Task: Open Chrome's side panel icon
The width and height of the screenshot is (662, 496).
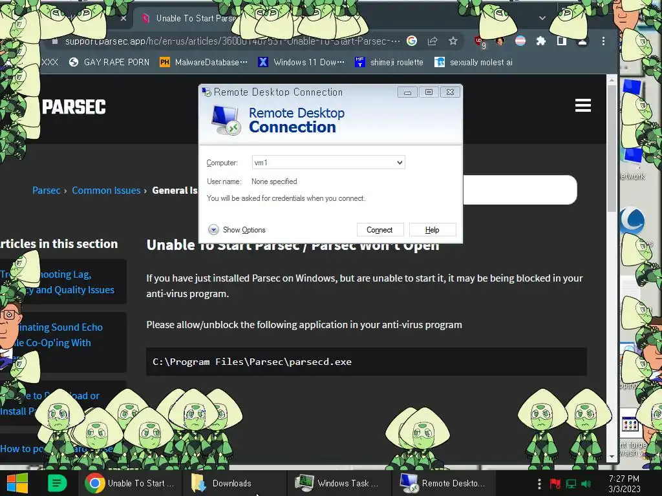Action: point(562,41)
